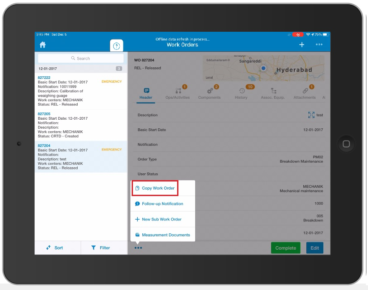Screen dimensions: 368x290
Task: Open help via the question mark icon
Action: tap(116, 46)
